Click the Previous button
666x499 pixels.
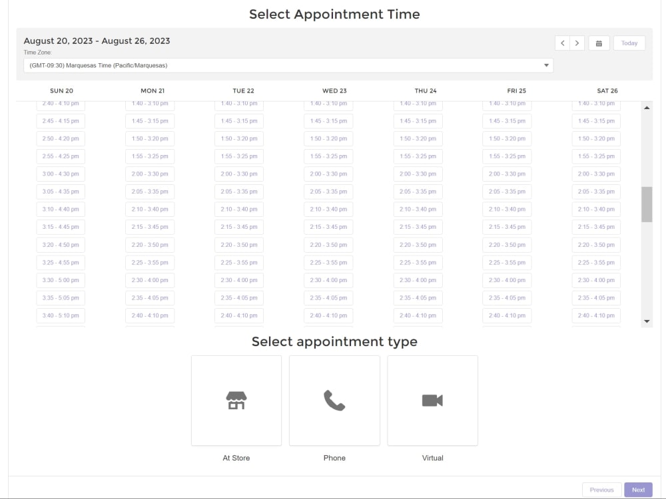(601, 490)
